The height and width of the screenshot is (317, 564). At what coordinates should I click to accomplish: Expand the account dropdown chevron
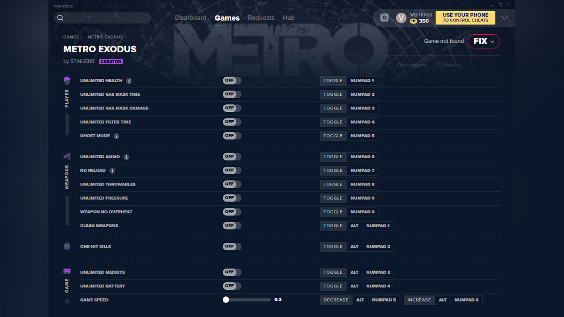[x=504, y=18]
